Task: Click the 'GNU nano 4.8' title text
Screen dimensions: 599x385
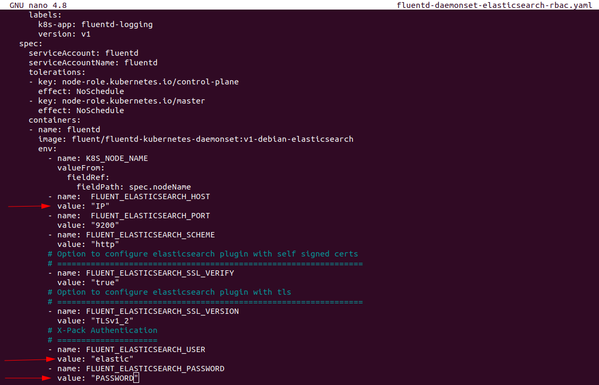Action: point(38,5)
